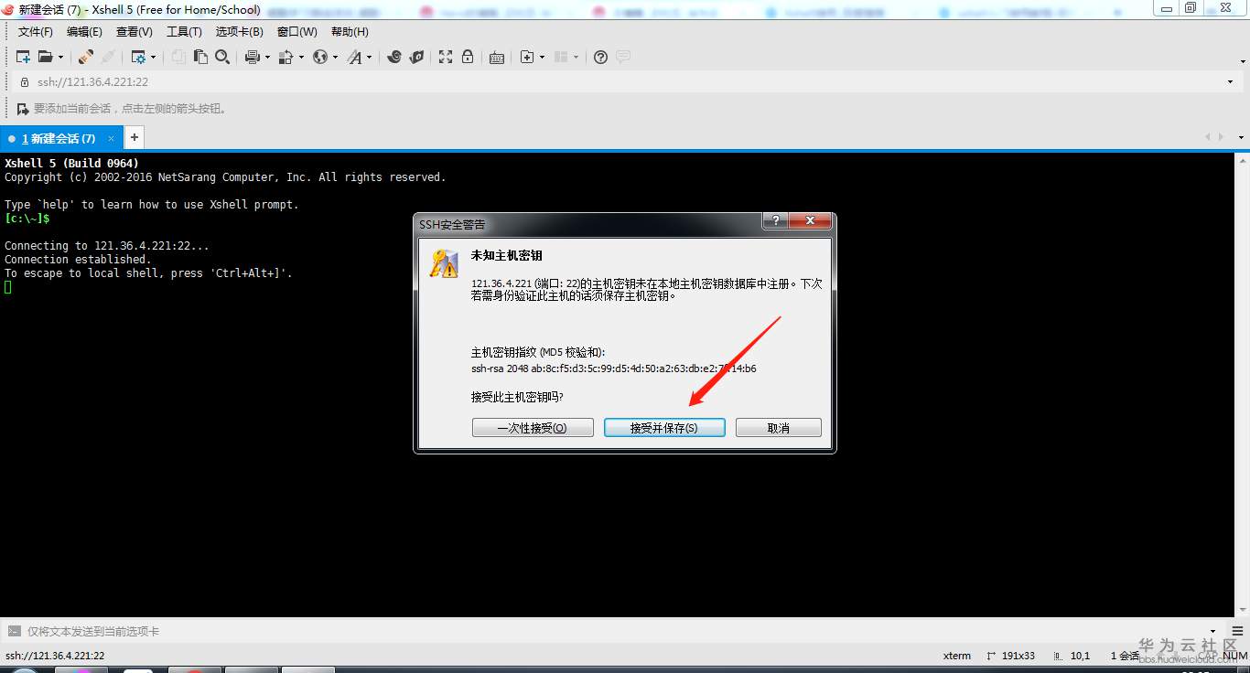
Task: Click 接受并保存(S) to save host key
Action: click(664, 428)
